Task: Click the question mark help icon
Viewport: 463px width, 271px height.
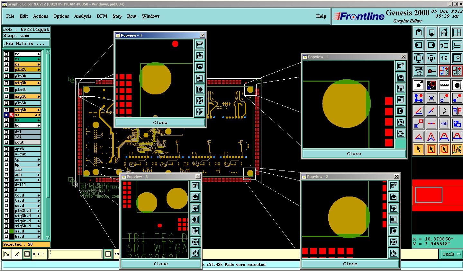Action: coord(457,58)
